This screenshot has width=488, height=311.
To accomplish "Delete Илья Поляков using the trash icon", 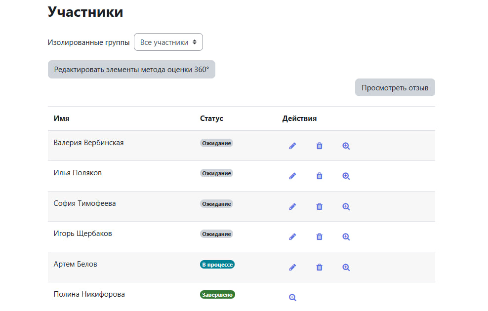I will click(x=320, y=176).
